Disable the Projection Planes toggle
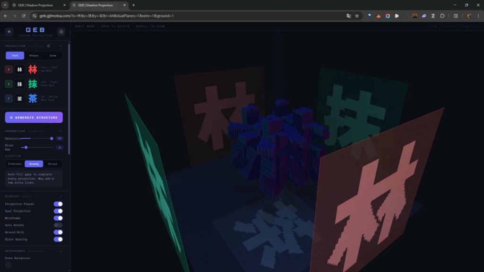 [58, 204]
